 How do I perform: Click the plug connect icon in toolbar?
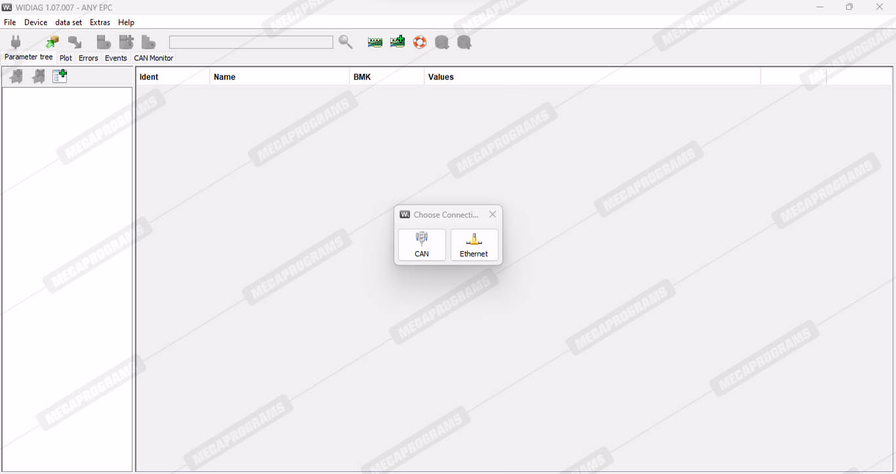pos(16,42)
